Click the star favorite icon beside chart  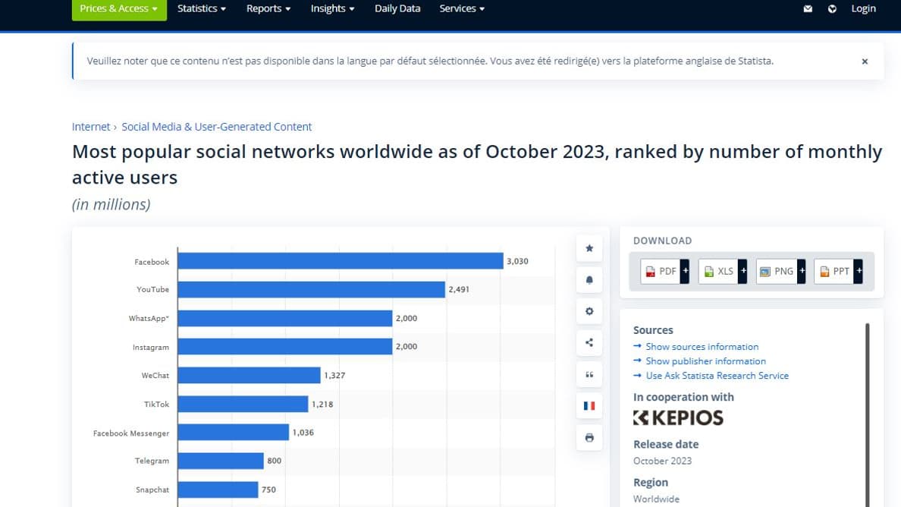coord(589,248)
